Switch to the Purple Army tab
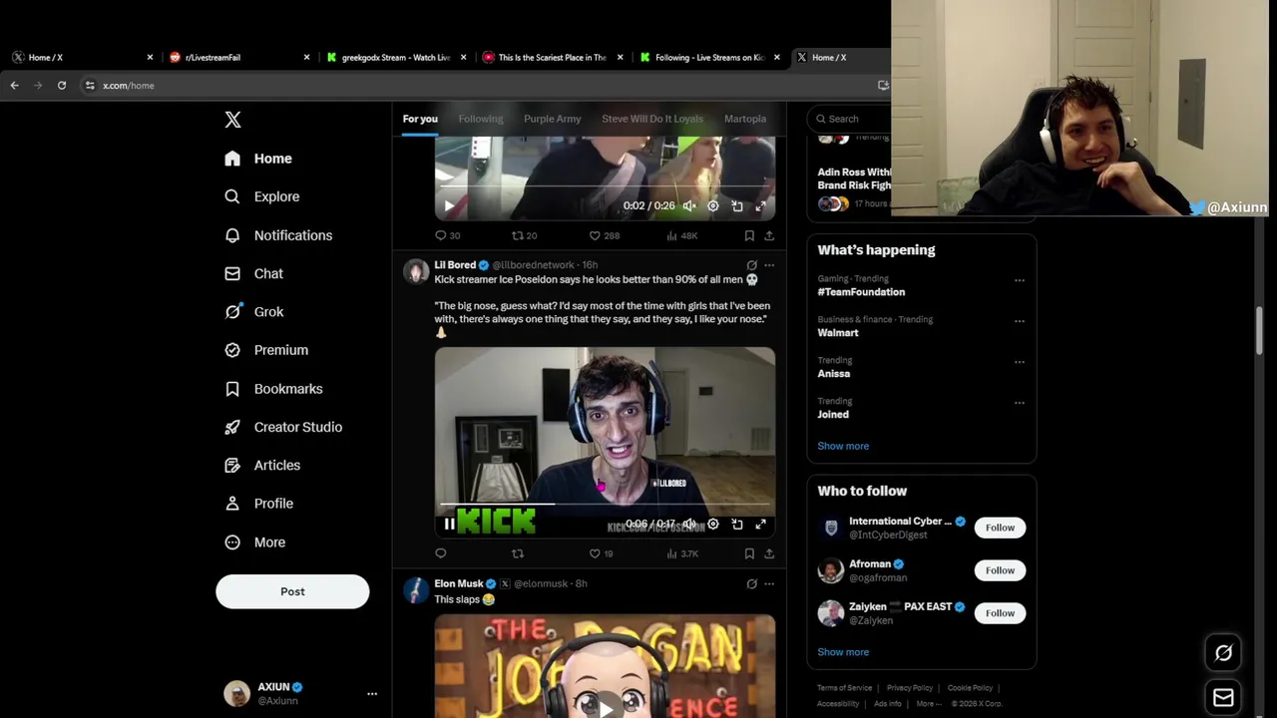 552,119
